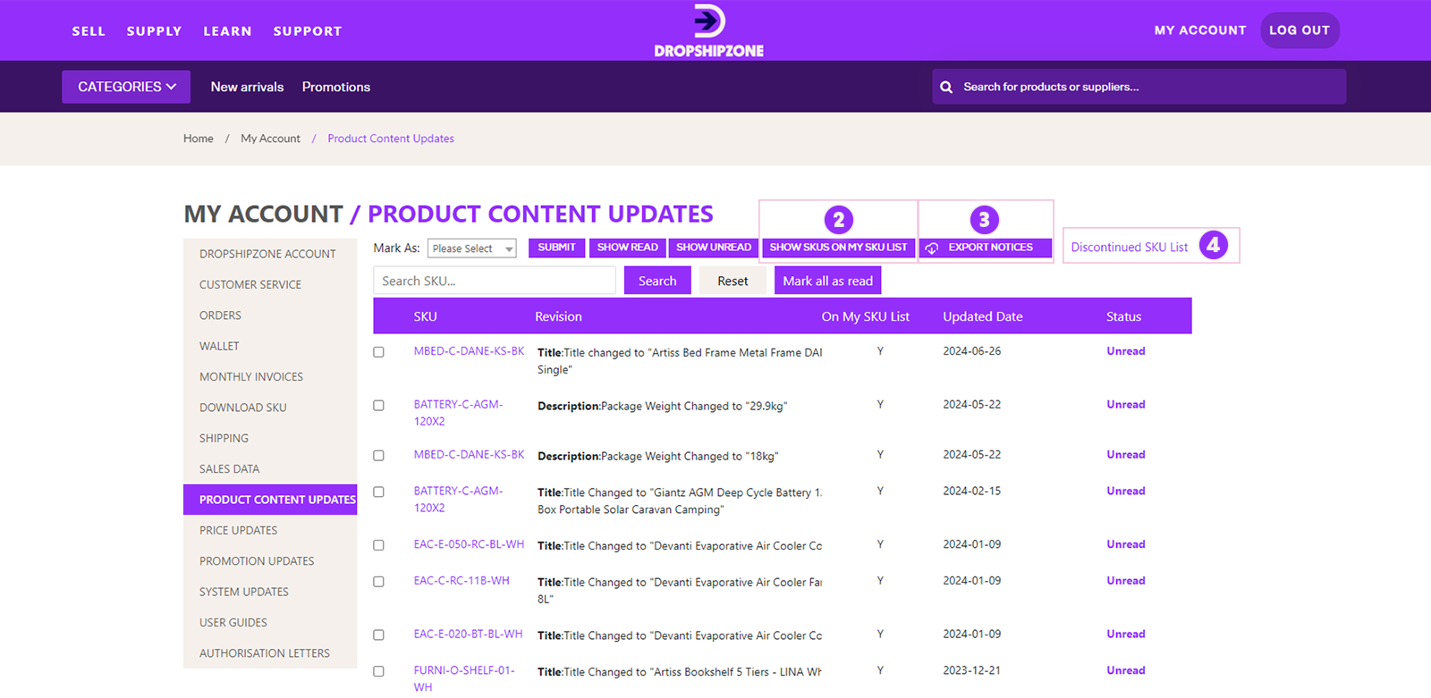
Task: Tick checkbox for MBED-C-DANE-KS-BK dated 2024-06-26
Action: pos(378,352)
